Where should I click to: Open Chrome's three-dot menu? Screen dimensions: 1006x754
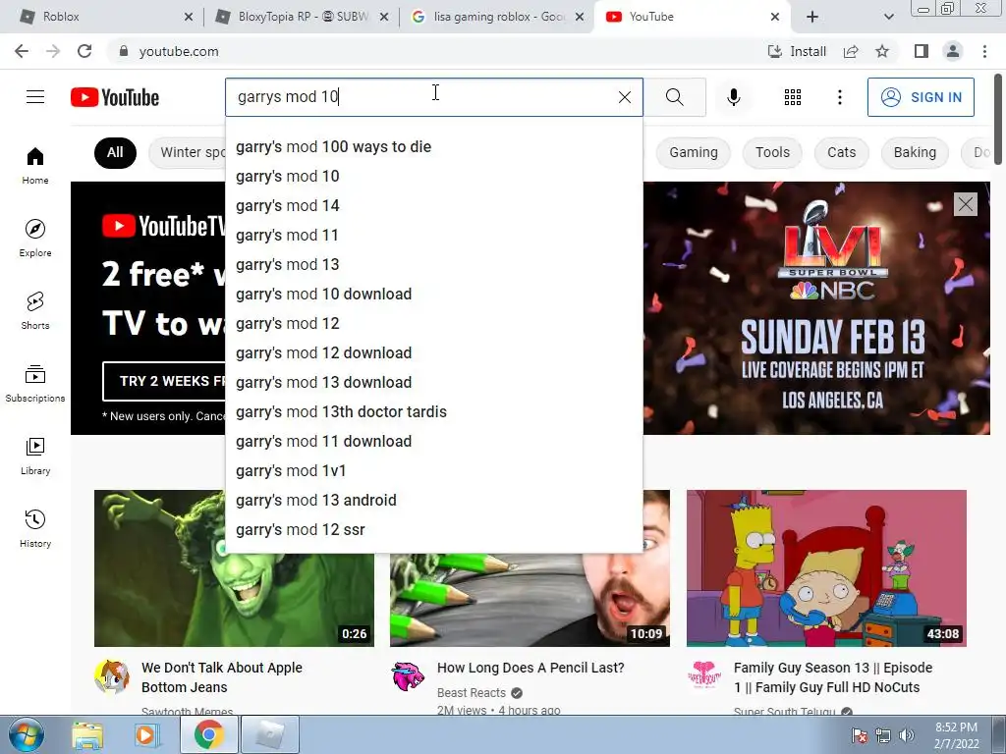[984, 51]
